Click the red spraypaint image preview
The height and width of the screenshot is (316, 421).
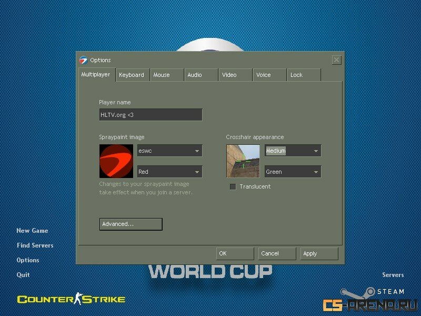tap(116, 161)
